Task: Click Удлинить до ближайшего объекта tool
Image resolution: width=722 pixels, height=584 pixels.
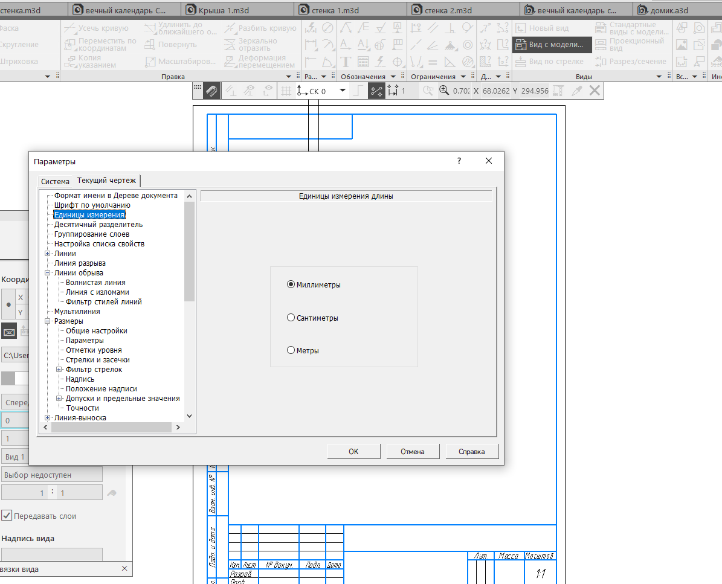Action: click(x=180, y=28)
